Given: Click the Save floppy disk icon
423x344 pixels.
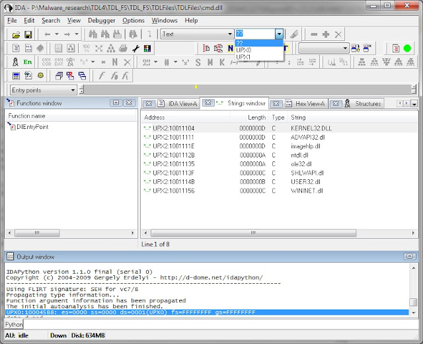Looking at the screenshot, I should (28, 34).
